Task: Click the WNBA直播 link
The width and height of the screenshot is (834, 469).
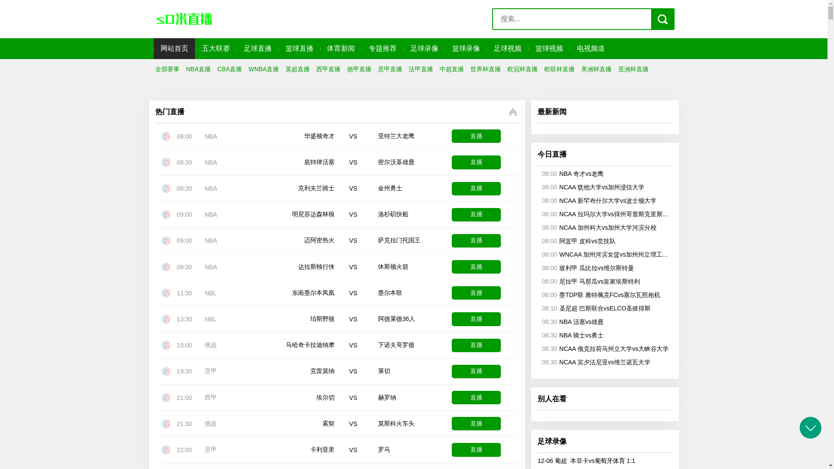Action: [264, 69]
